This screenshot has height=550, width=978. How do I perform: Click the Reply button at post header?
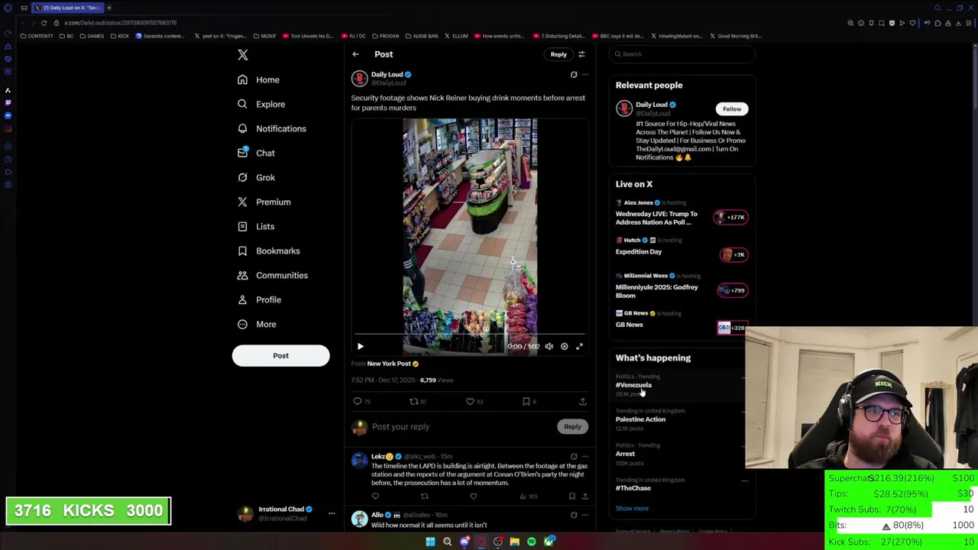[559, 54]
